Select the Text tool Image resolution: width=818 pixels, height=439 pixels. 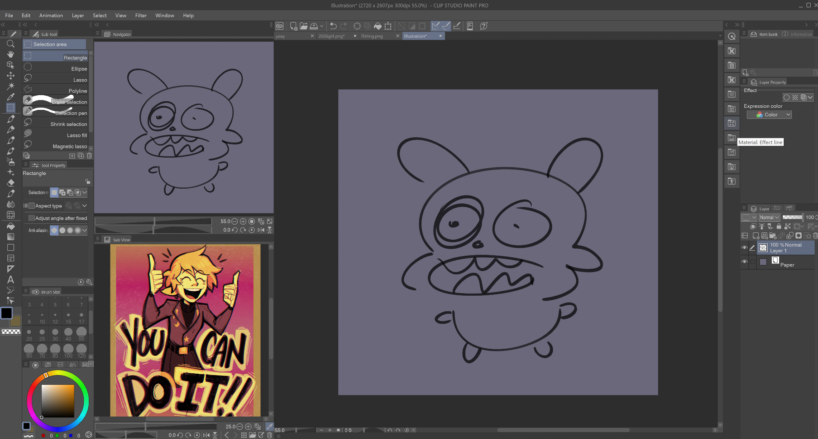click(11, 280)
